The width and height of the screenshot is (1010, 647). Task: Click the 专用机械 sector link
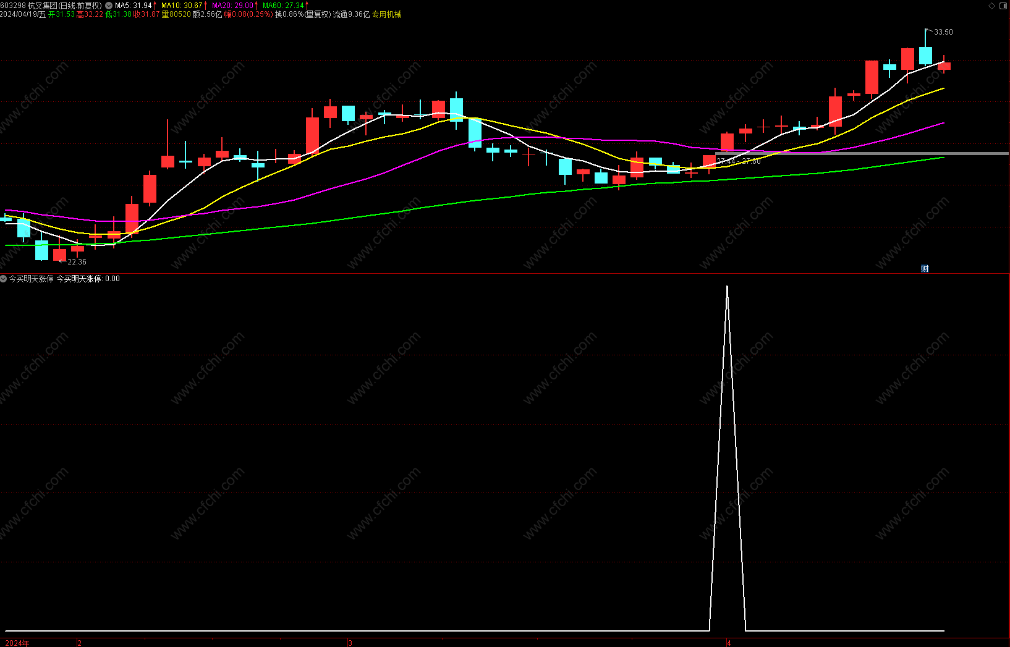[x=386, y=14]
